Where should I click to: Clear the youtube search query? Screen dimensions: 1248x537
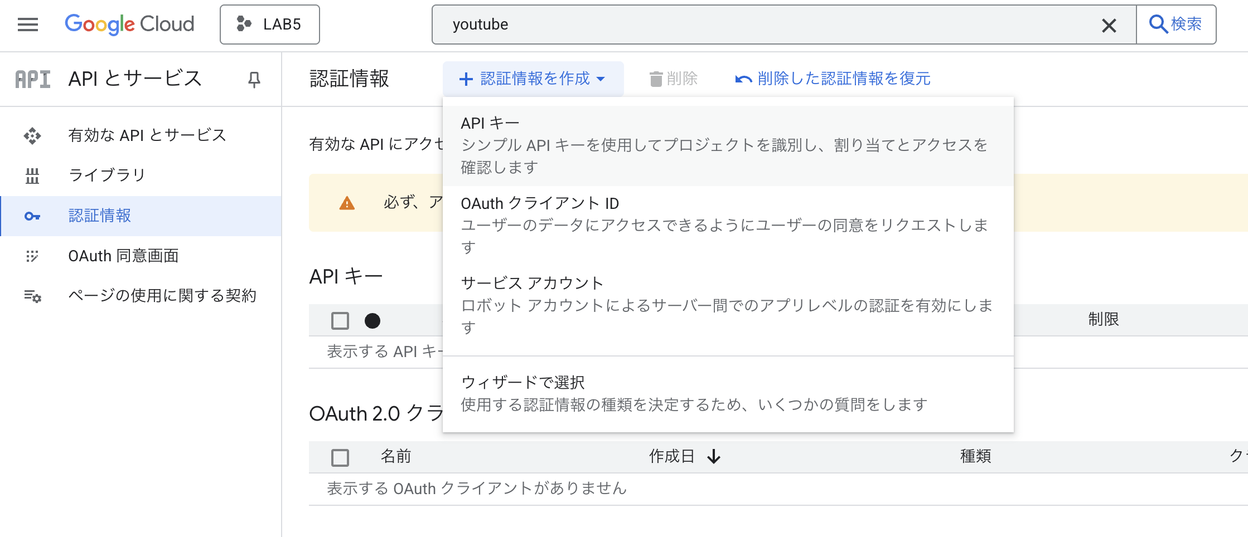[x=1109, y=25]
